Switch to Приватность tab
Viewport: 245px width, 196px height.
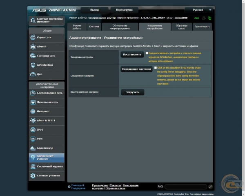[x=203, y=27]
